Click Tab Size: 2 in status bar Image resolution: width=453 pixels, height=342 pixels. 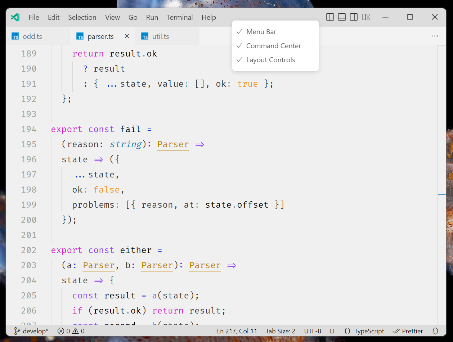(x=280, y=331)
